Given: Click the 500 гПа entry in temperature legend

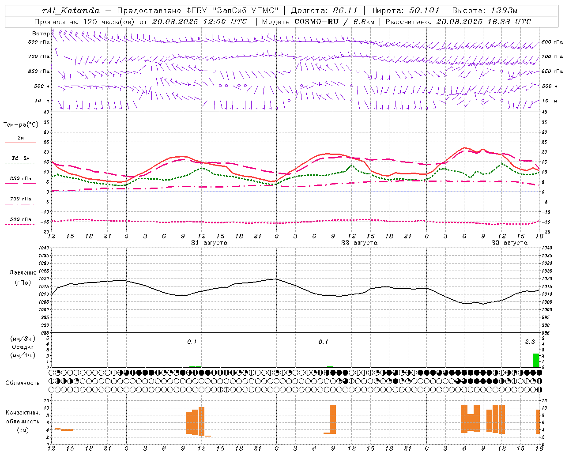Looking at the screenshot, I should click(x=21, y=219).
